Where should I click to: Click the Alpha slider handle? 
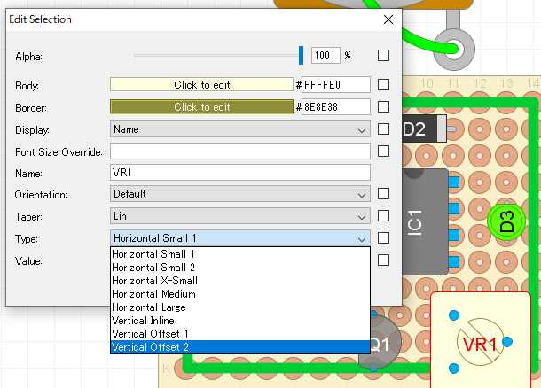tap(301, 55)
